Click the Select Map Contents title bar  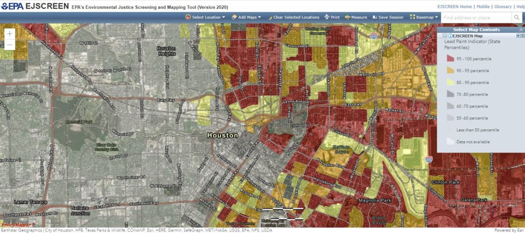pyautogui.click(x=481, y=29)
